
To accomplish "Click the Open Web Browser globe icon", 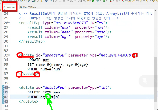I will tap(29, 1).
